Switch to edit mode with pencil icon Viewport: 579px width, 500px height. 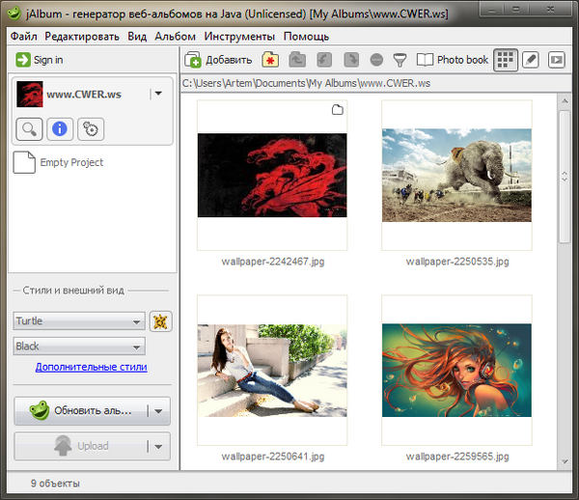point(531,60)
